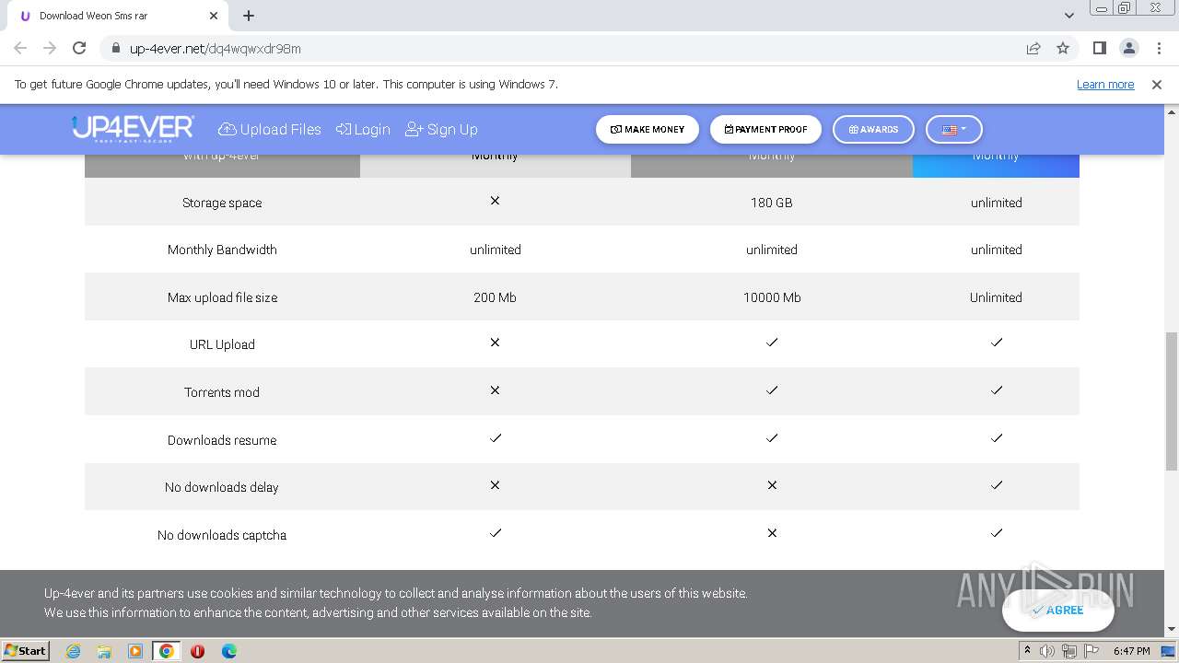This screenshot has width=1179, height=663.
Task: Close the Download Weon Sms rar tab
Action: (x=214, y=16)
